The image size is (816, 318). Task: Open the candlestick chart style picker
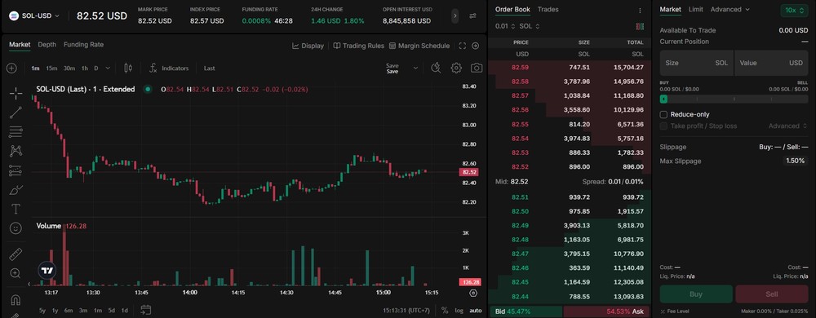(128, 68)
